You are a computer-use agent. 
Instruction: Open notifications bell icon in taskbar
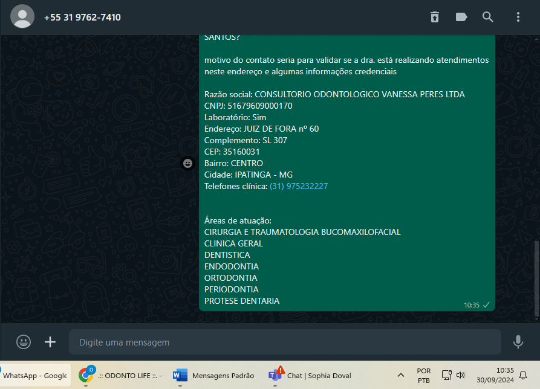[523, 375]
